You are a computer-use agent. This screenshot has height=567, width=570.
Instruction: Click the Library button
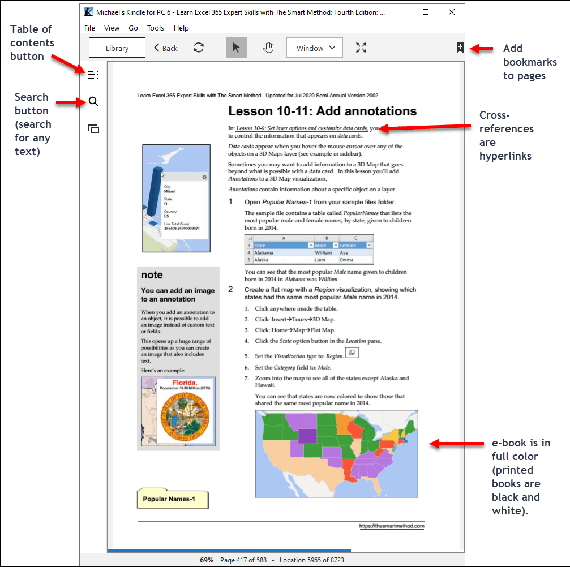tap(117, 48)
